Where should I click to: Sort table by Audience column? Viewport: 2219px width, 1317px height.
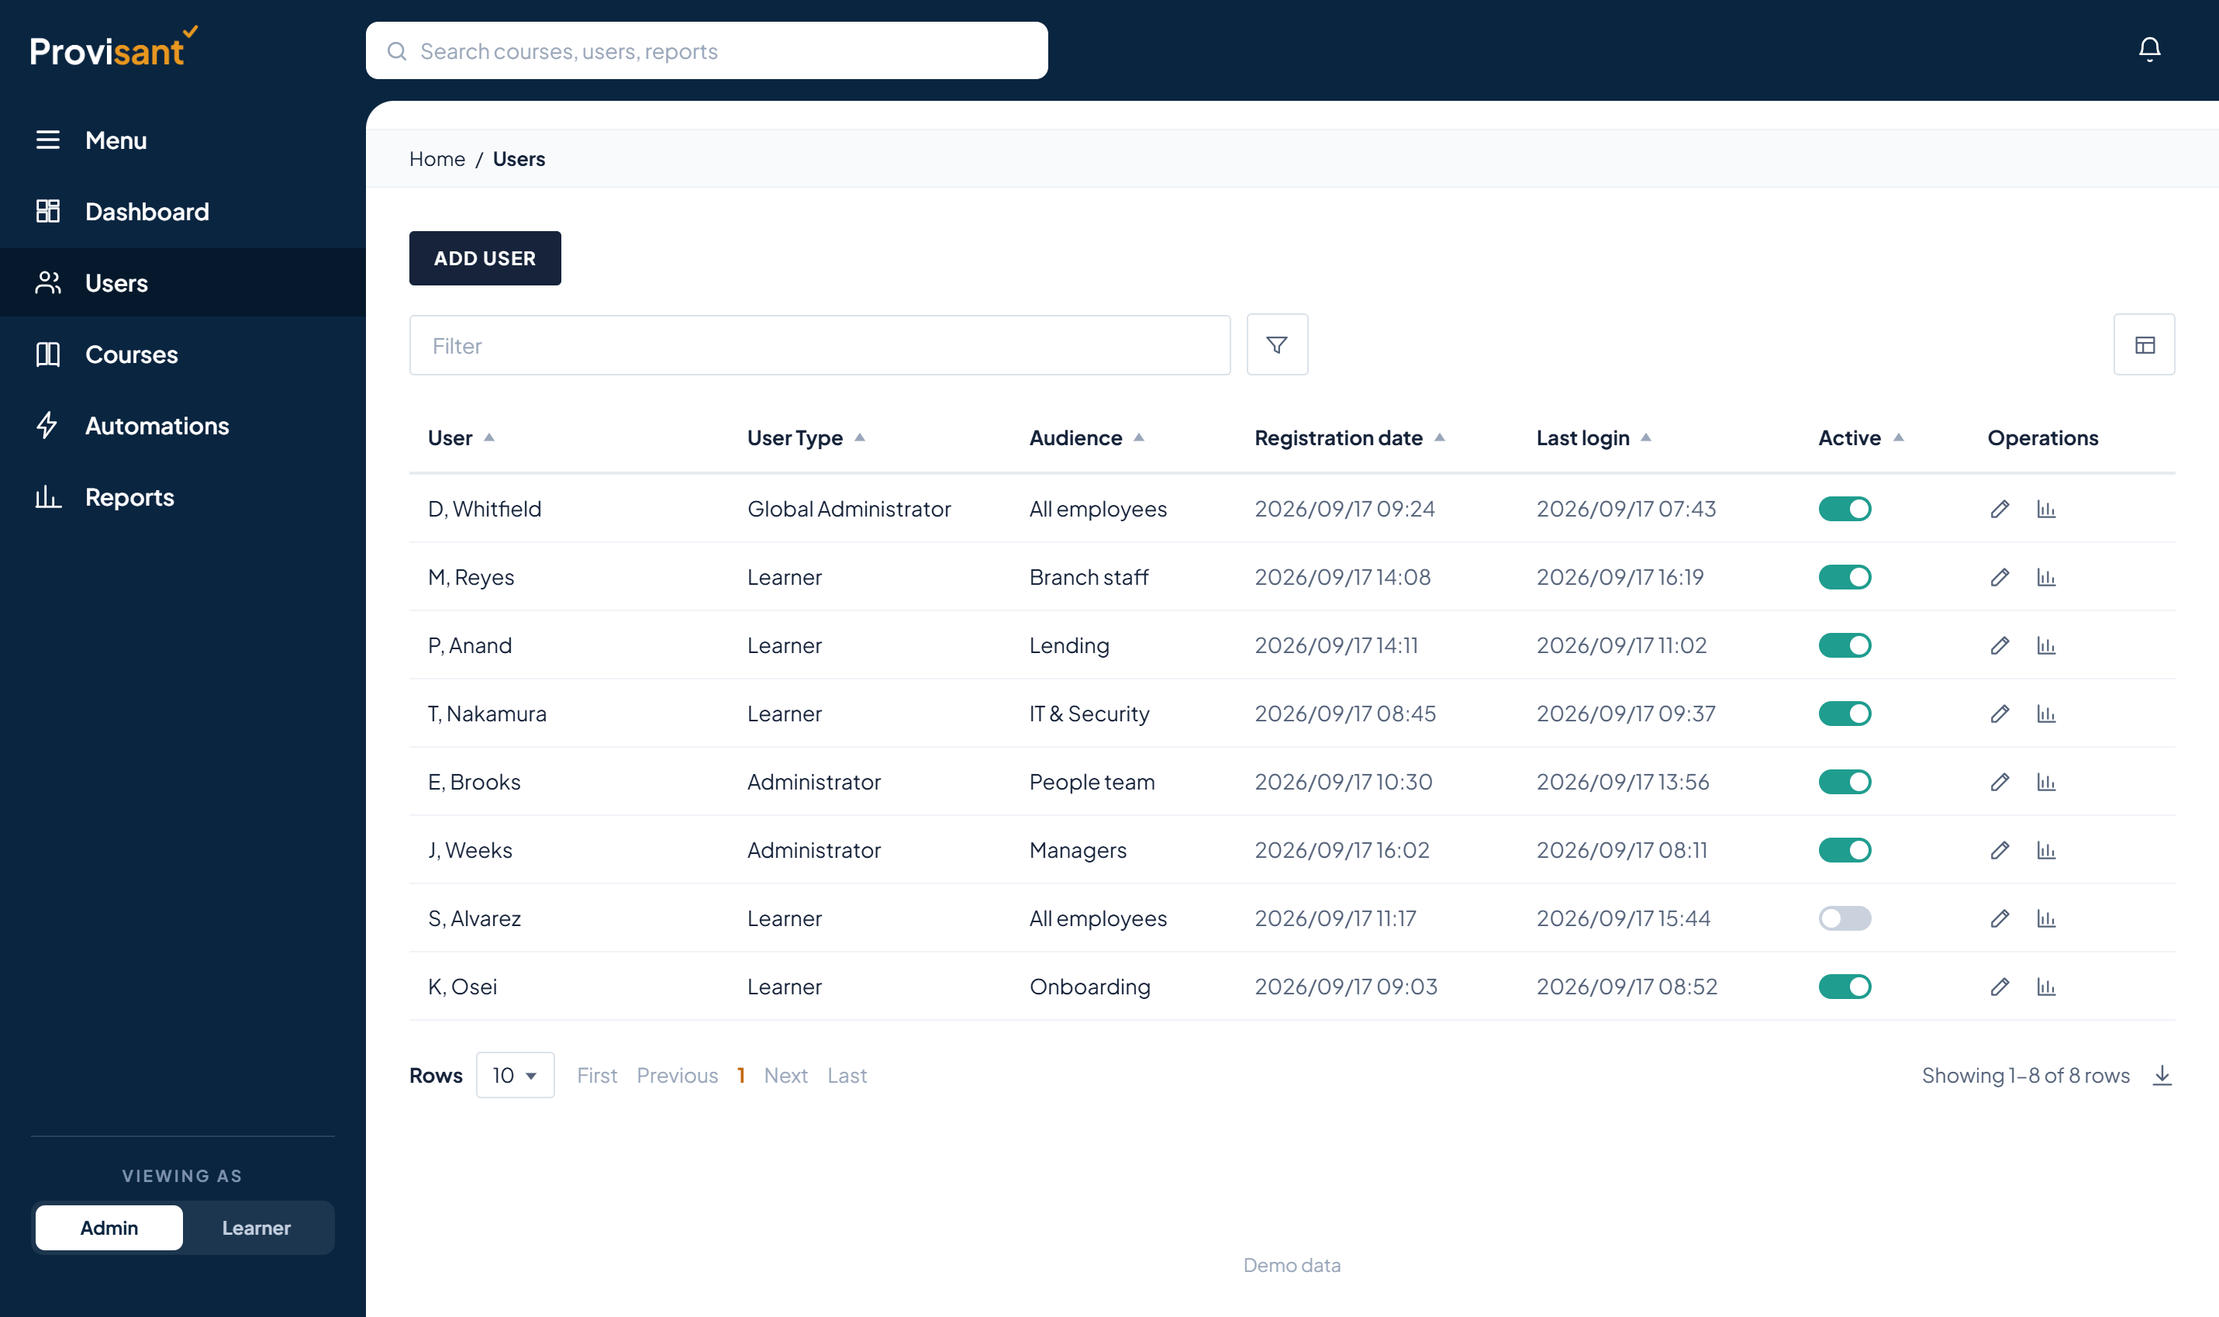tap(1086, 437)
